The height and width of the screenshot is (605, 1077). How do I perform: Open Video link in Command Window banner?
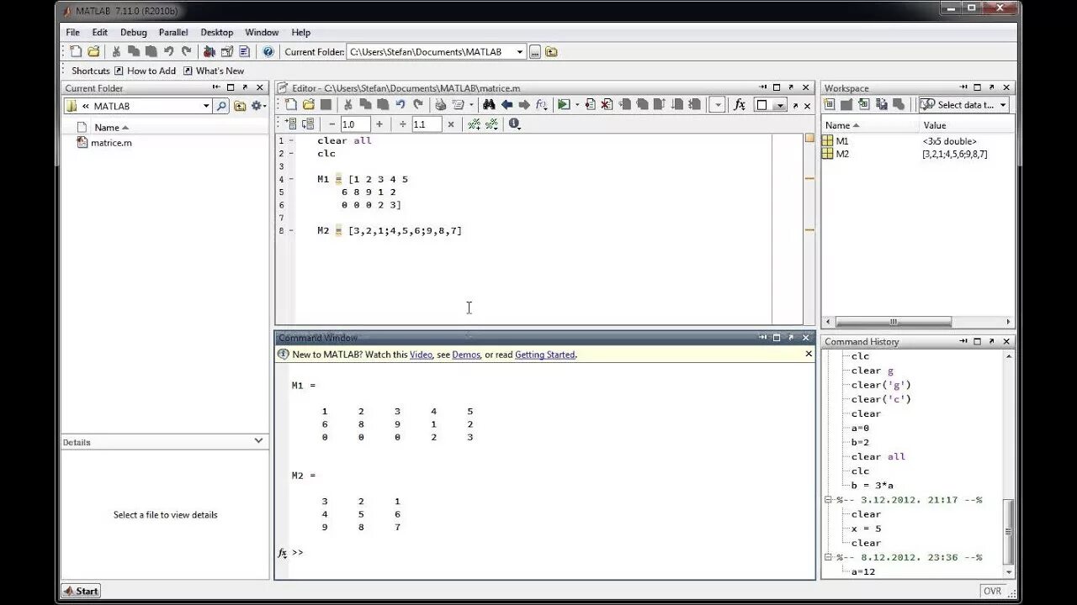421,355
